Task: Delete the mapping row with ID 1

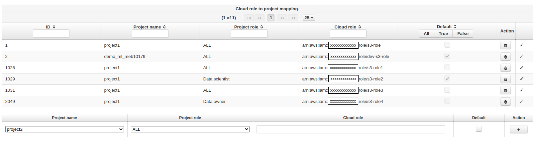Action: point(505,46)
